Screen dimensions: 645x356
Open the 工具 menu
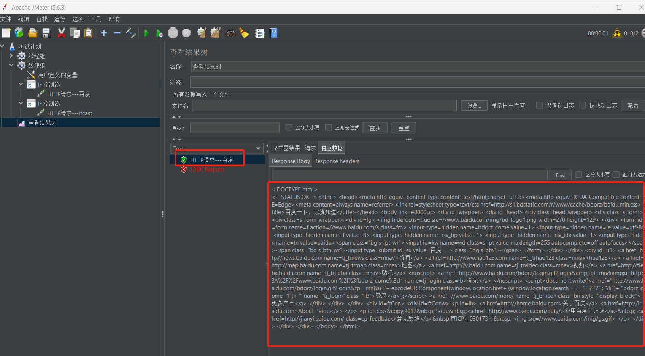click(96, 19)
